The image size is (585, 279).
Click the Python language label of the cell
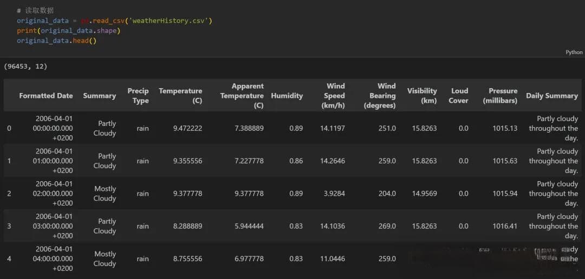click(x=574, y=52)
